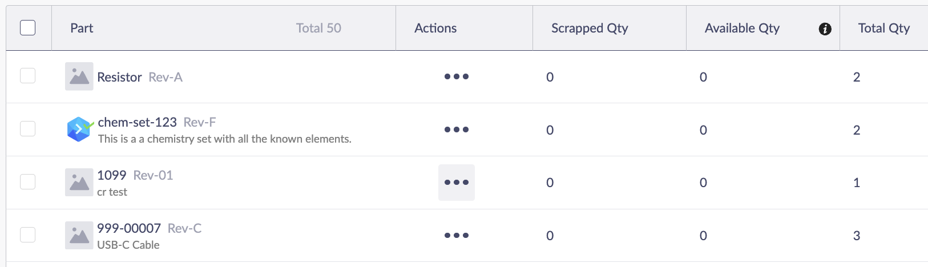This screenshot has width=928, height=267.
Task: Open the chem-set-123 part link
Action: [137, 122]
